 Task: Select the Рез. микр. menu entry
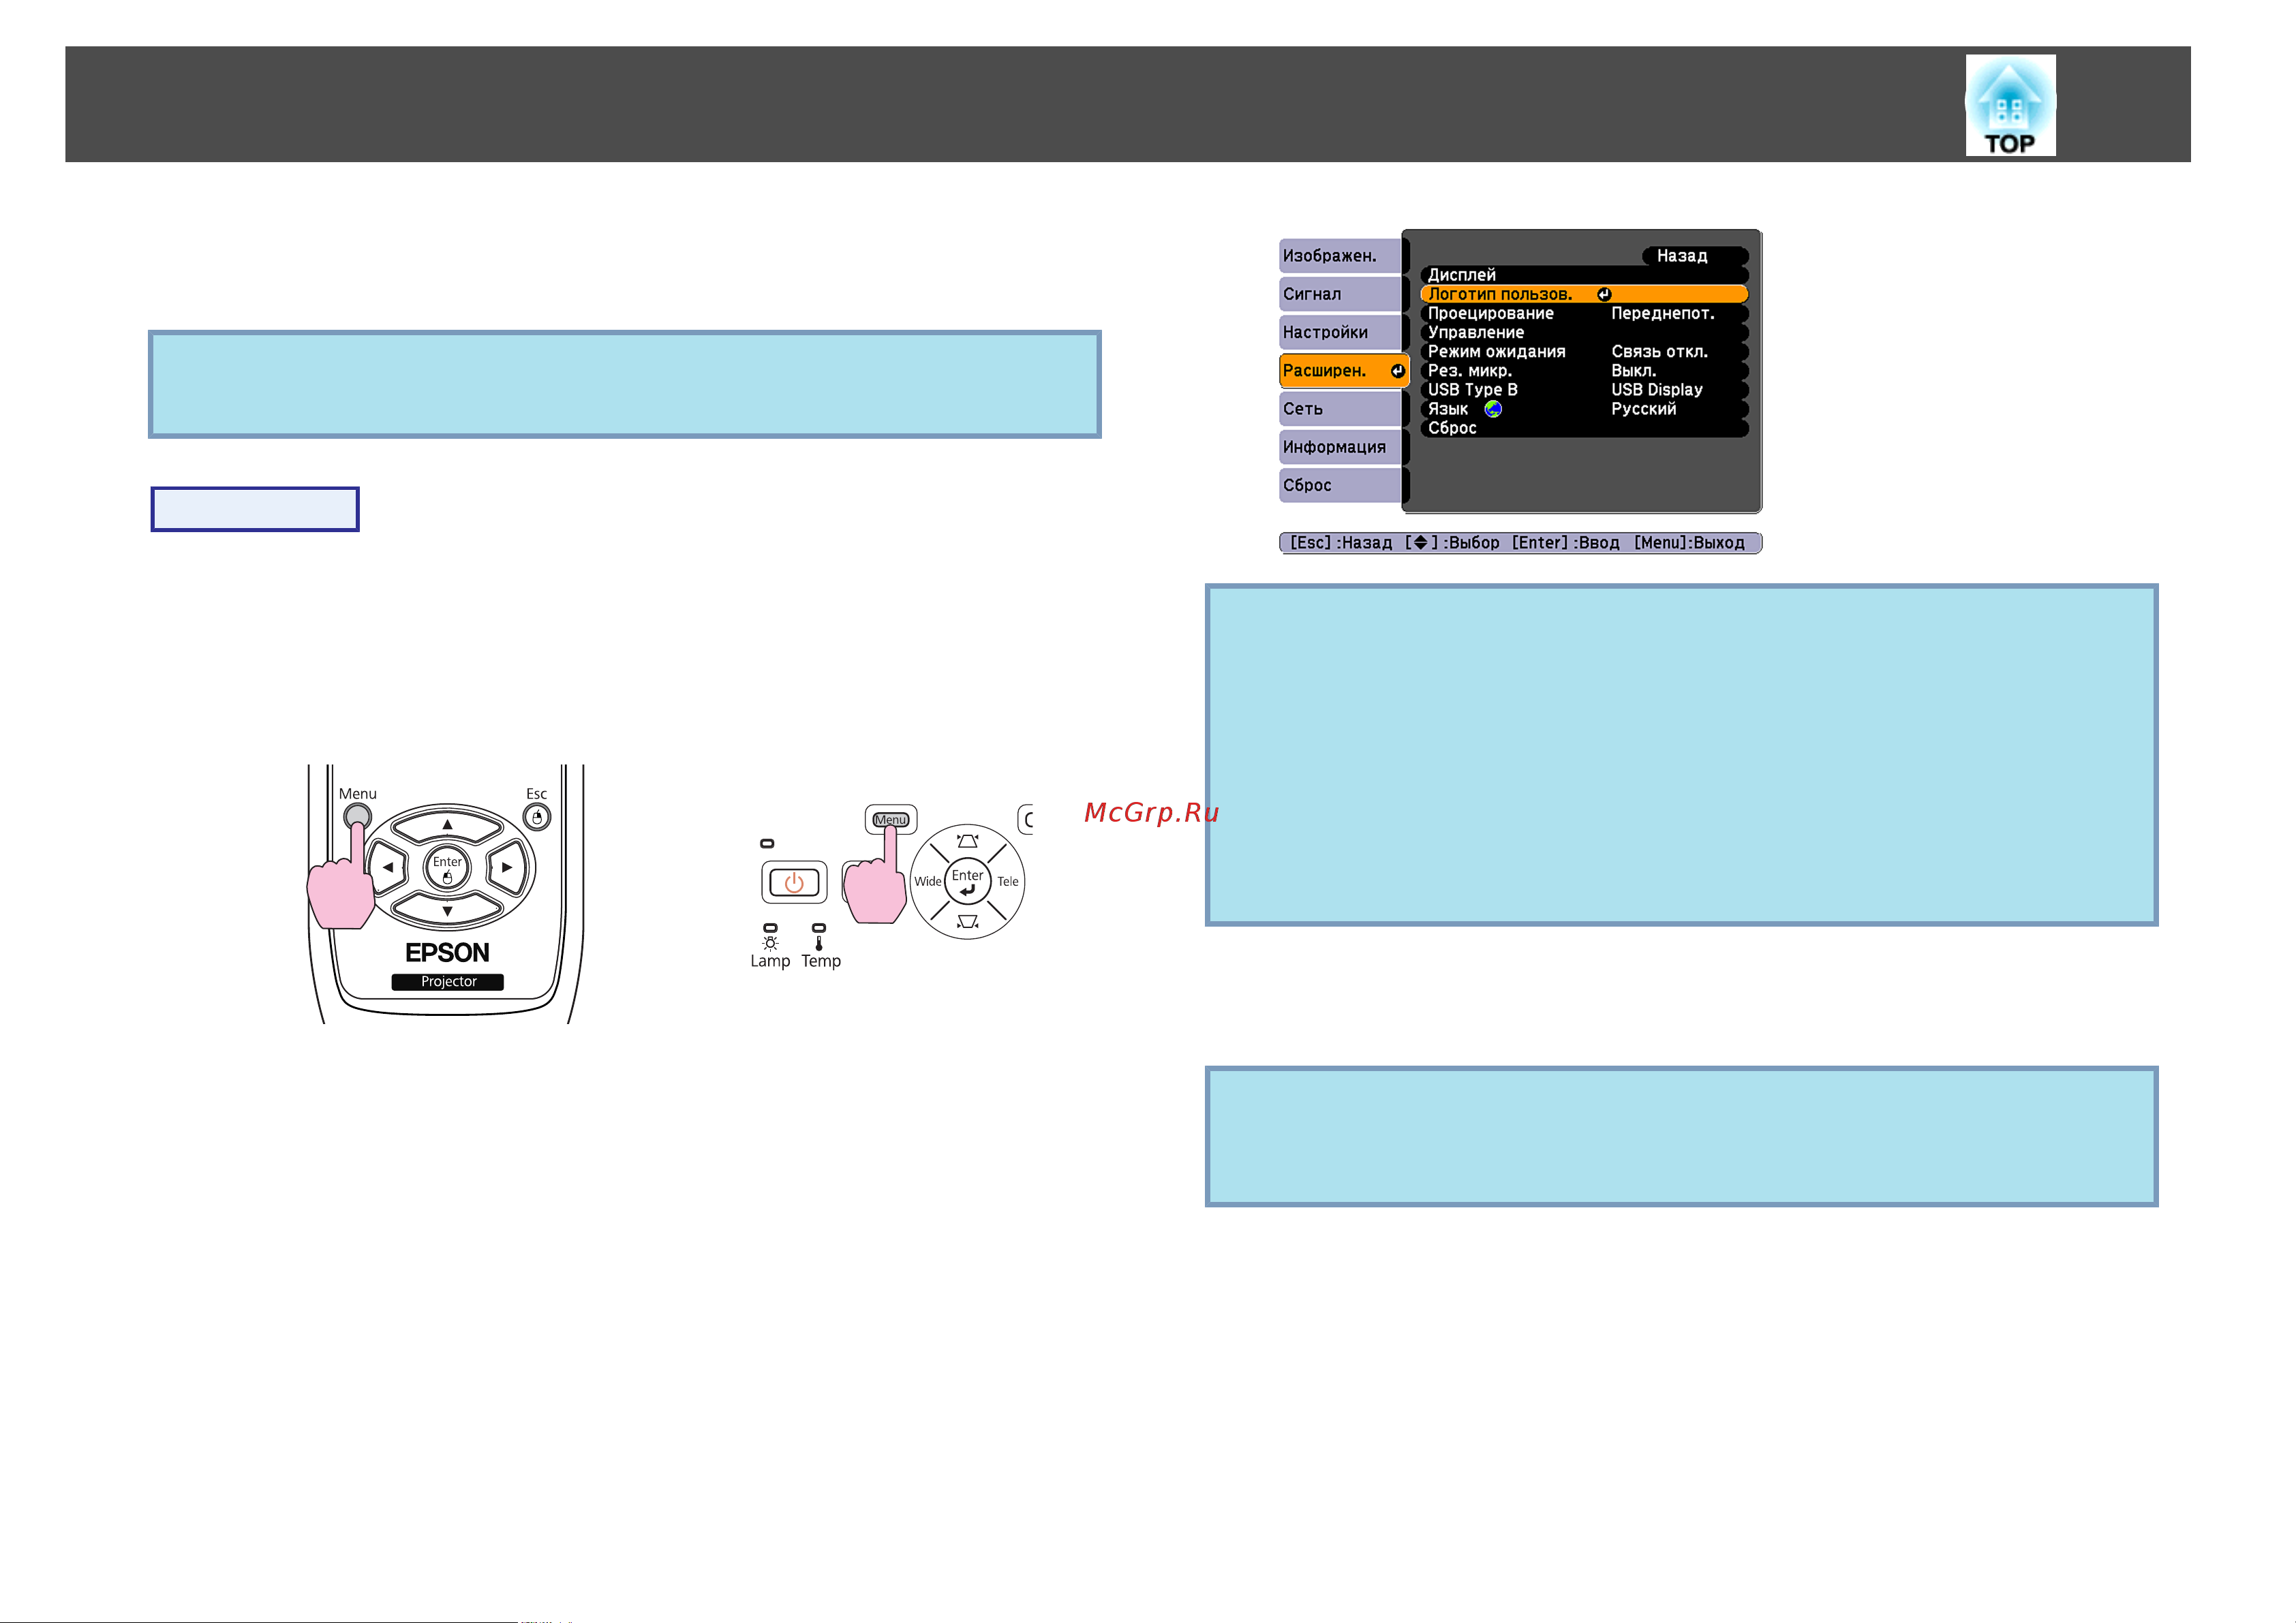point(1584,370)
